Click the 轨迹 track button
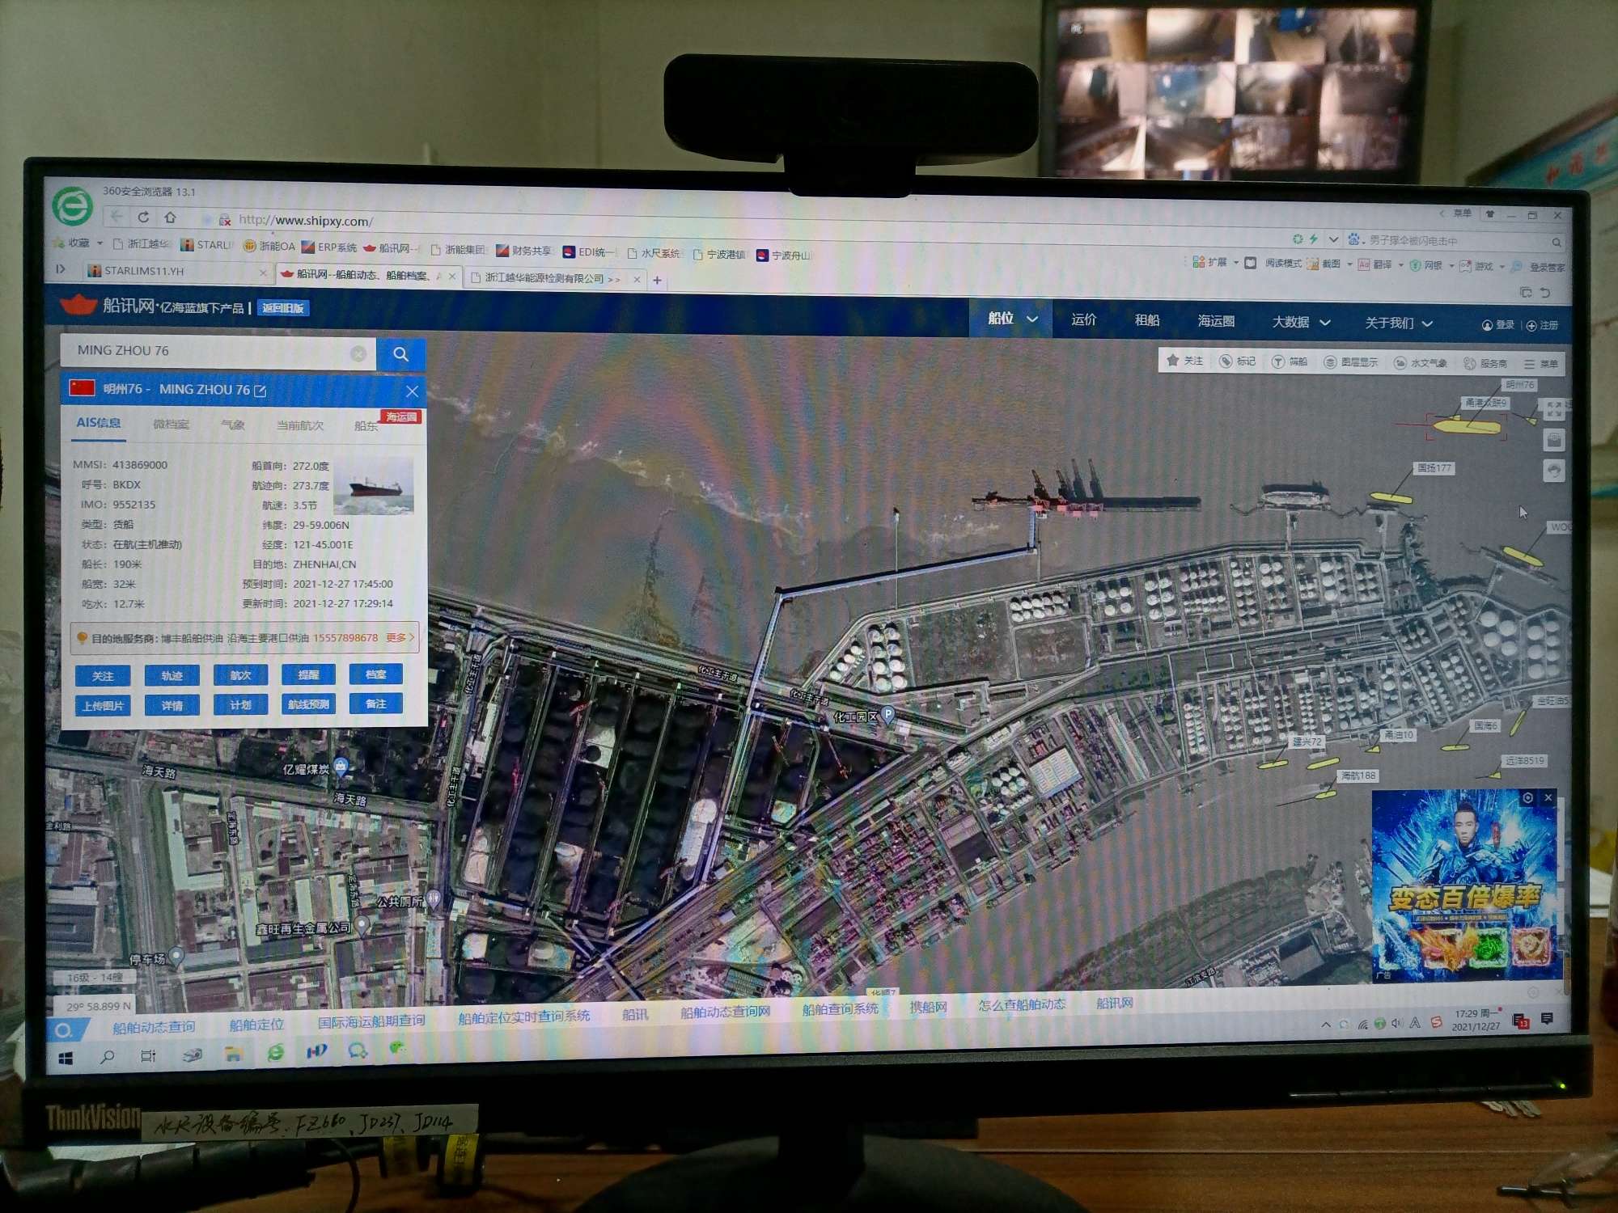Screen dimensions: 1618x1213 tap(172, 675)
